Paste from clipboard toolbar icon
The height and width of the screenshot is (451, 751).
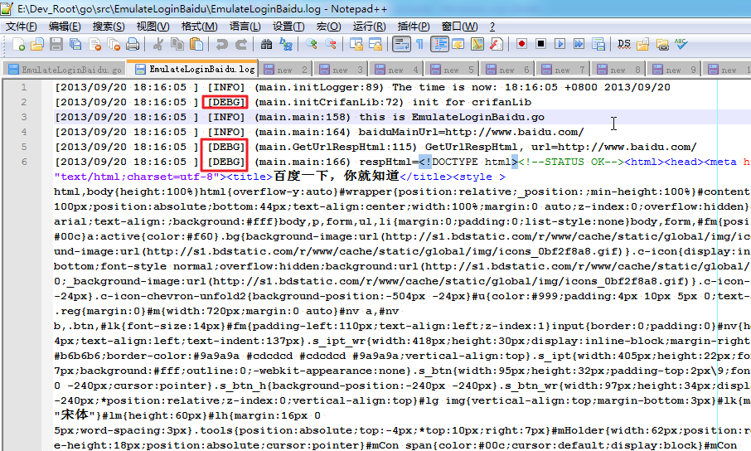[196, 45]
